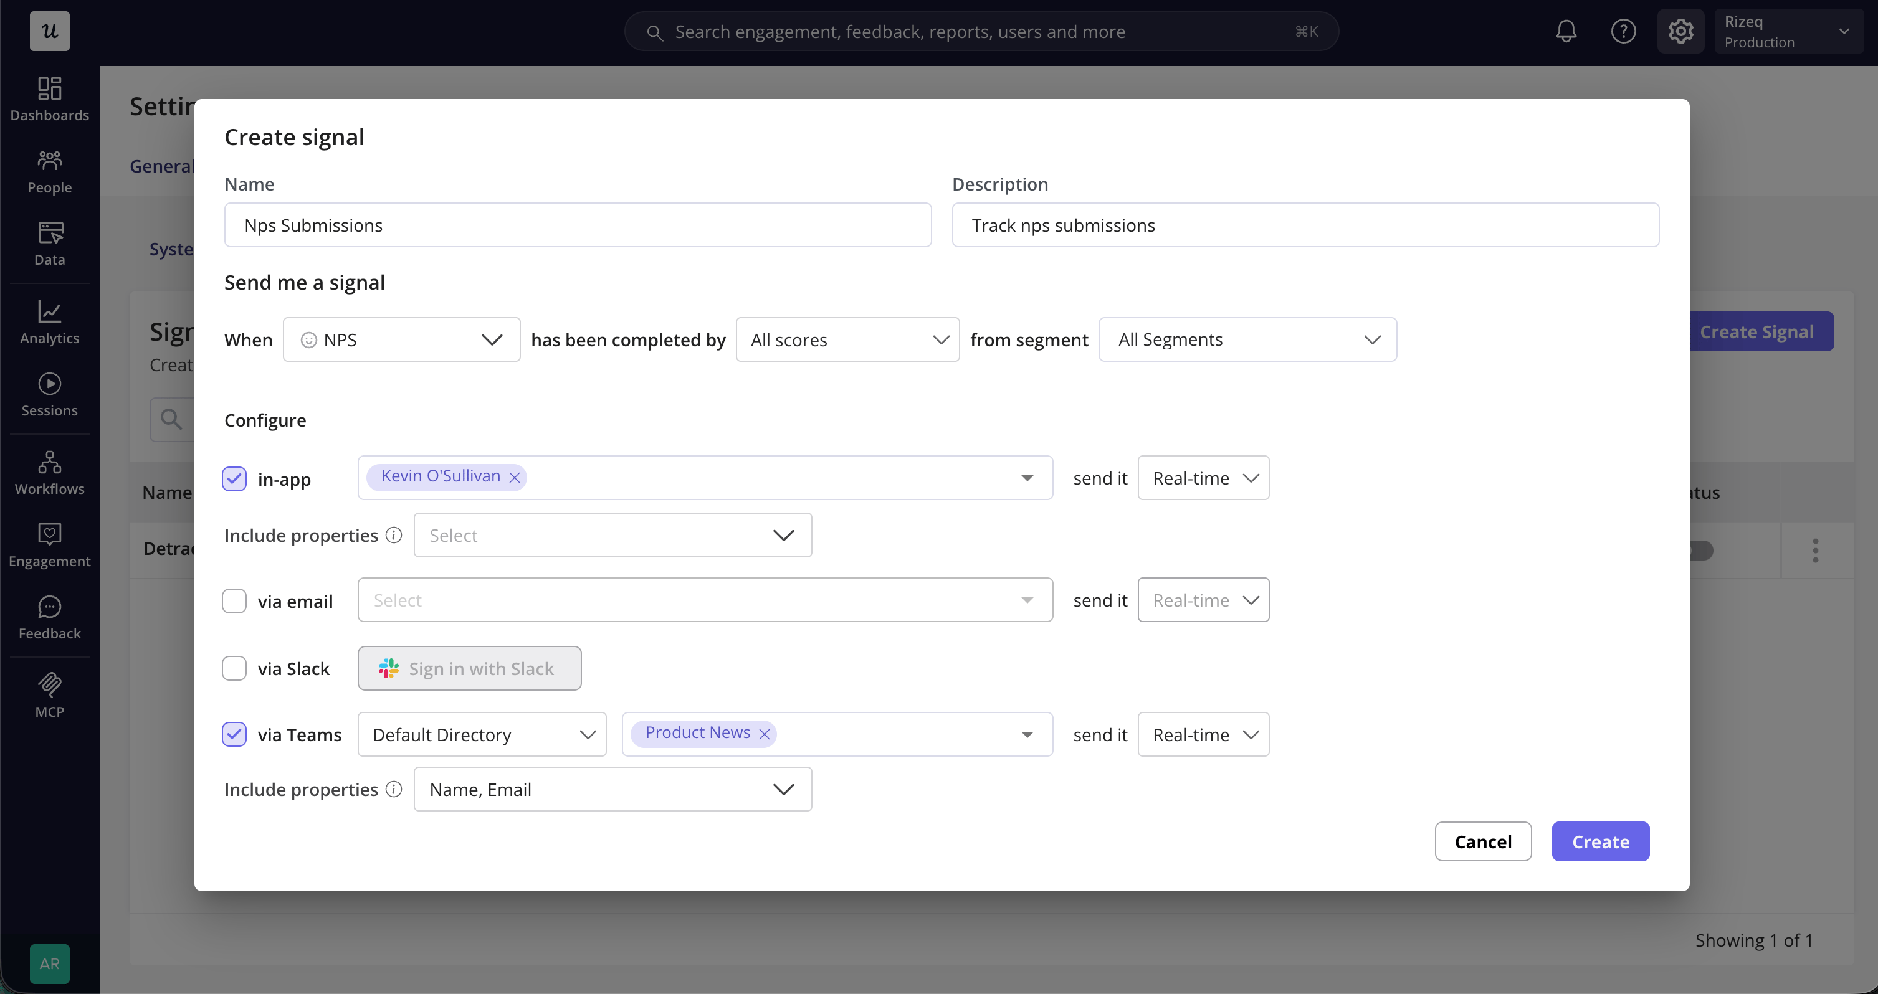The height and width of the screenshot is (994, 1878).
Task: Open the NPS survey type dropdown
Action: 402,339
